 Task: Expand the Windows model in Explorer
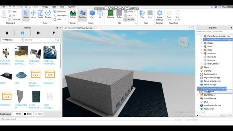coord(201,53)
